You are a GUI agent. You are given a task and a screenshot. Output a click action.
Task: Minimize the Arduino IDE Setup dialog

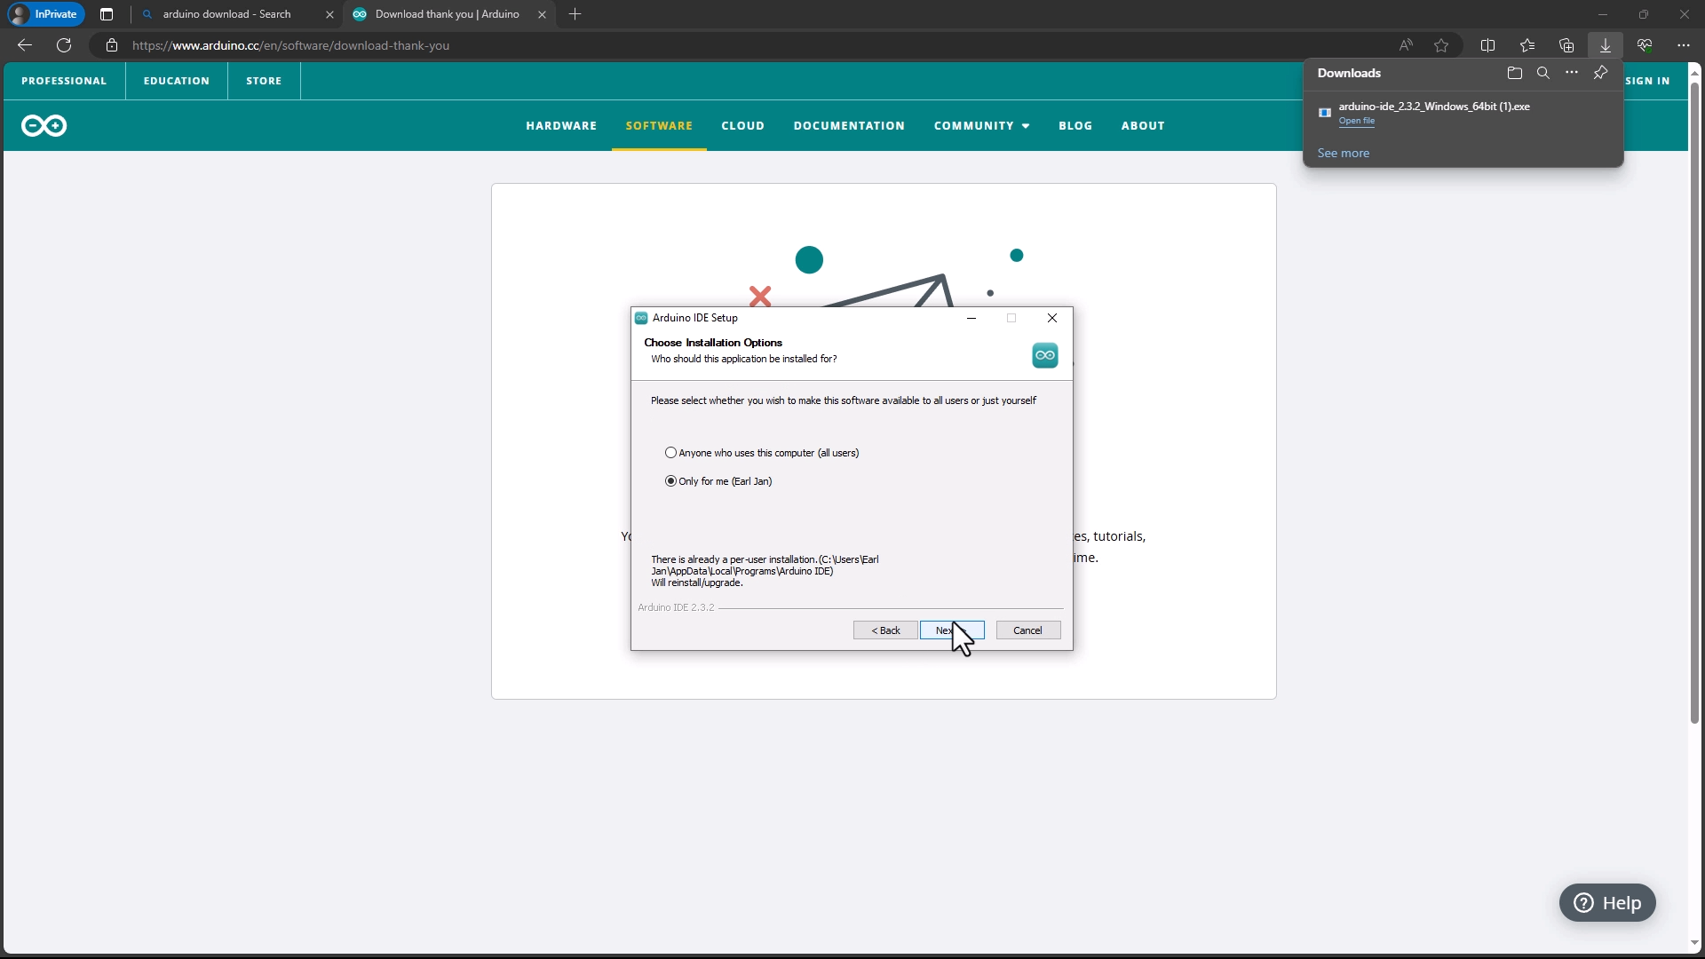[971, 318]
